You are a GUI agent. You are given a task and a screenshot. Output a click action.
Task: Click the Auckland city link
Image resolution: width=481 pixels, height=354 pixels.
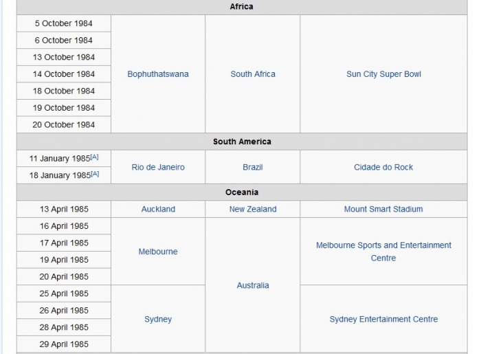158,209
